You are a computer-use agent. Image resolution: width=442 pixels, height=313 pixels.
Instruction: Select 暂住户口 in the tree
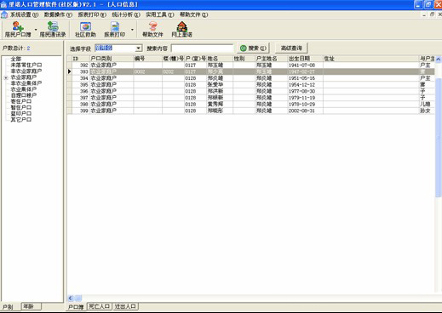pyautogui.click(x=21, y=107)
